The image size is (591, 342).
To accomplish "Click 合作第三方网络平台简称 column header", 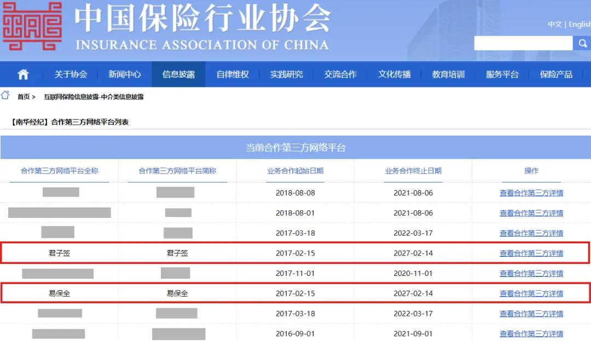I will pos(177,171).
